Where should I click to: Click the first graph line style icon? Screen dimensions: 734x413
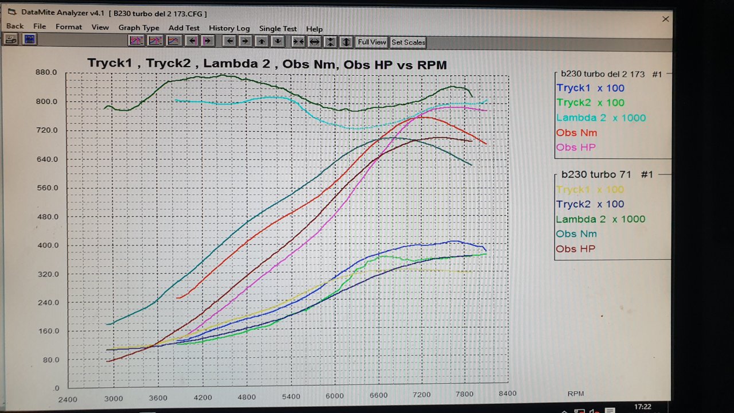136,41
